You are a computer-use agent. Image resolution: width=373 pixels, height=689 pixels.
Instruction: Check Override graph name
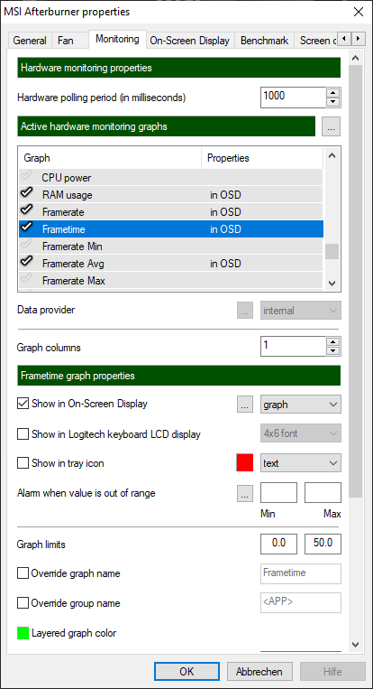[x=23, y=573]
